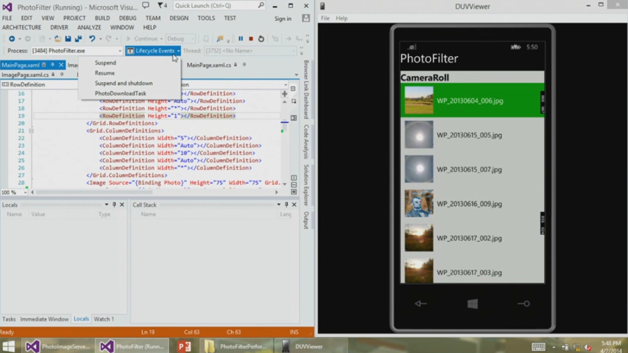Click the Navigate Backward arrow icon

[x=12, y=39]
